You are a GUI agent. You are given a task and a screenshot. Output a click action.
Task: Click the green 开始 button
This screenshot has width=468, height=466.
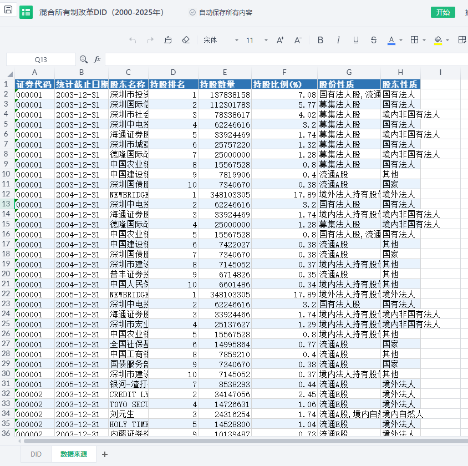[x=442, y=12]
